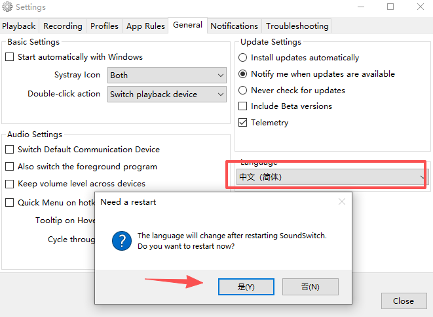The image size is (433, 317).
Task: Click the dialog message about restarting SoundSwitch
Action: tap(232, 241)
